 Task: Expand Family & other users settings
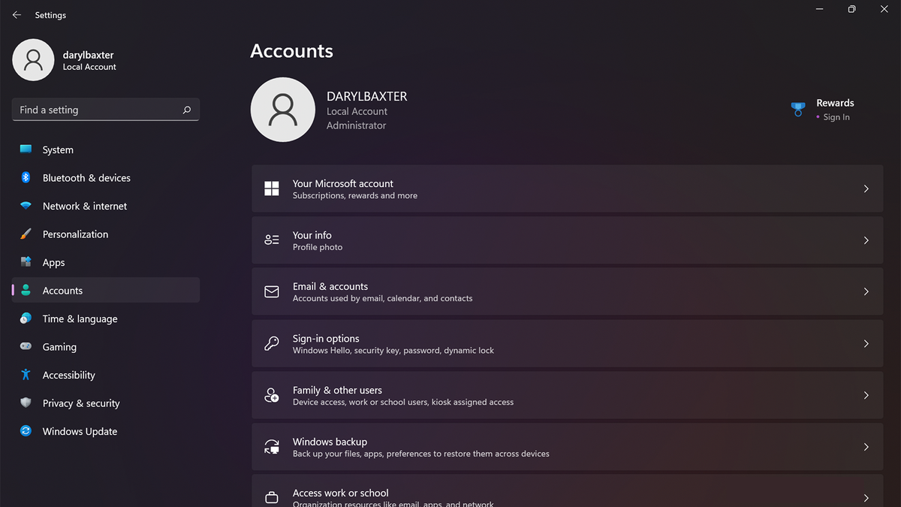pyautogui.click(x=568, y=394)
